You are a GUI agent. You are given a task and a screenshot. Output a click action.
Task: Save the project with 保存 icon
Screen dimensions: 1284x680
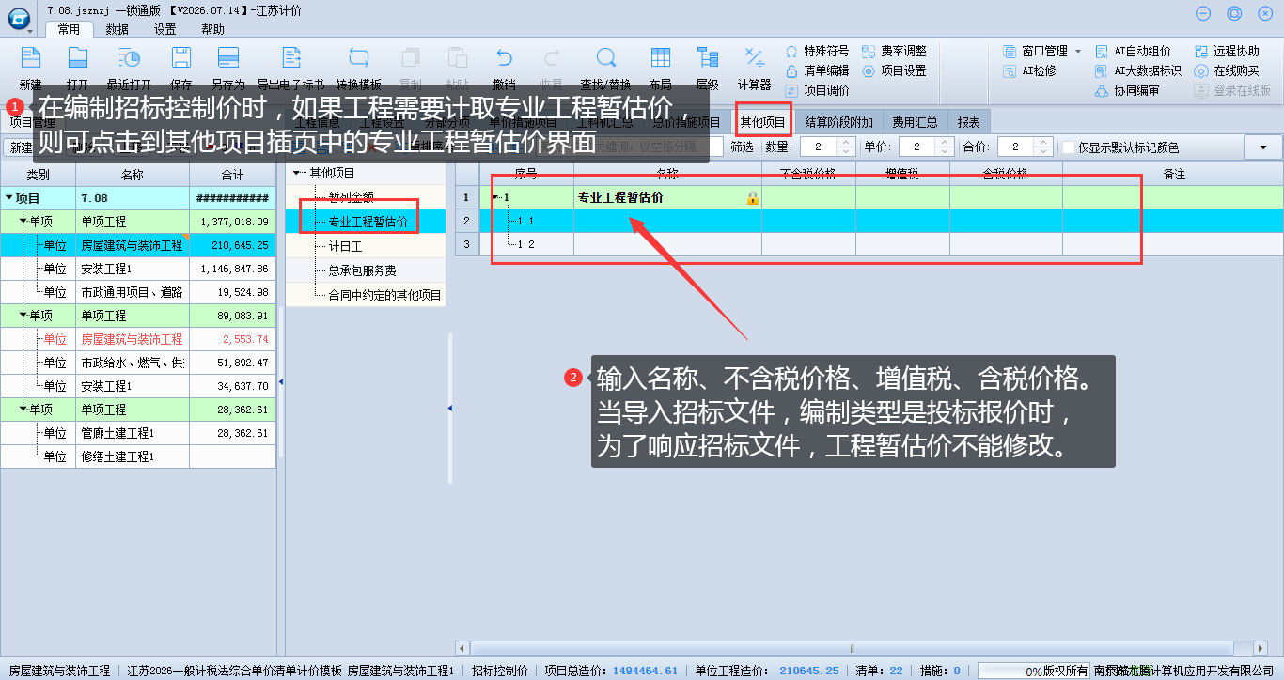[180, 58]
